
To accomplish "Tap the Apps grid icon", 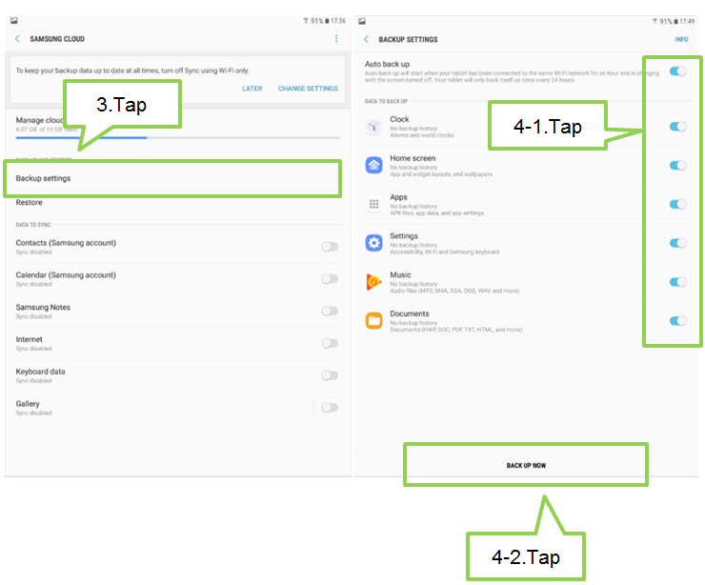I will coord(373,205).
